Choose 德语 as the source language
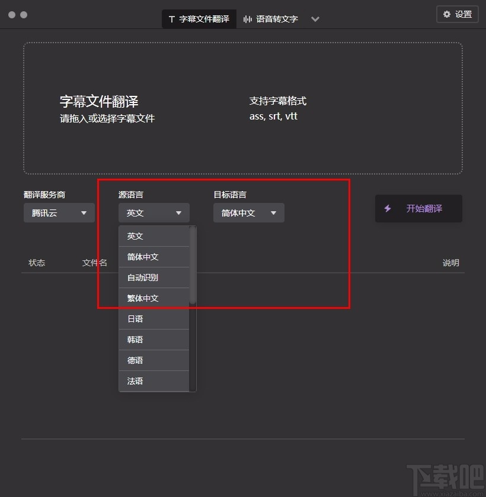Viewport: 486px width, 497px height. pyautogui.click(x=154, y=360)
